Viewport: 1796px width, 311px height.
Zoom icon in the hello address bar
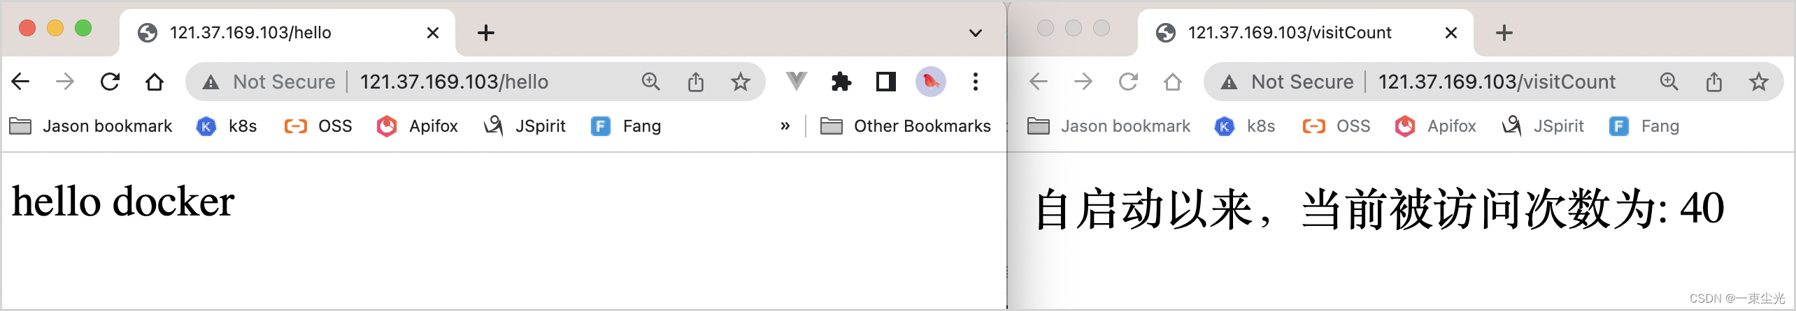coord(650,82)
